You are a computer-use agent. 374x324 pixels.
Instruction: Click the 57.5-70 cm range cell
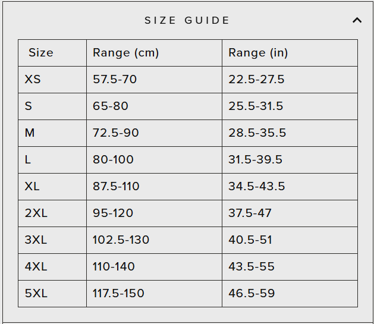(x=115, y=80)
